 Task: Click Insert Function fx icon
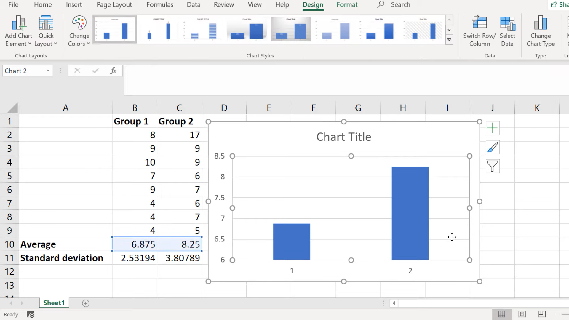point(113,71)
